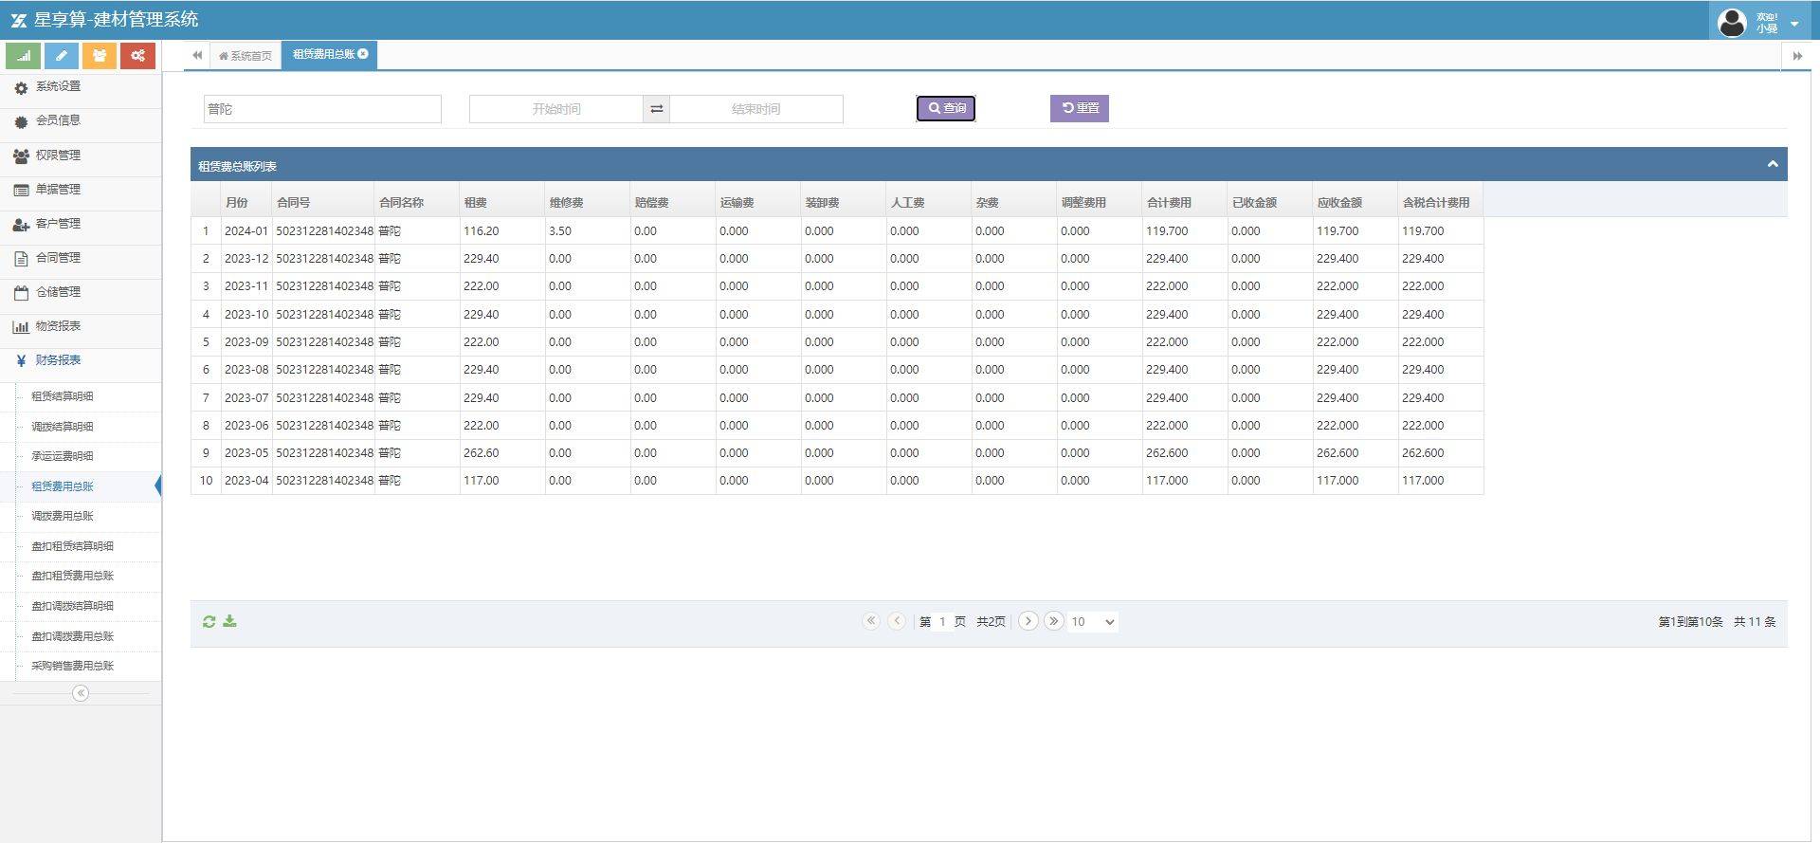The image size is (1820, 843).
Task: Open the 合同管理 menu
Action: (58, 258)
